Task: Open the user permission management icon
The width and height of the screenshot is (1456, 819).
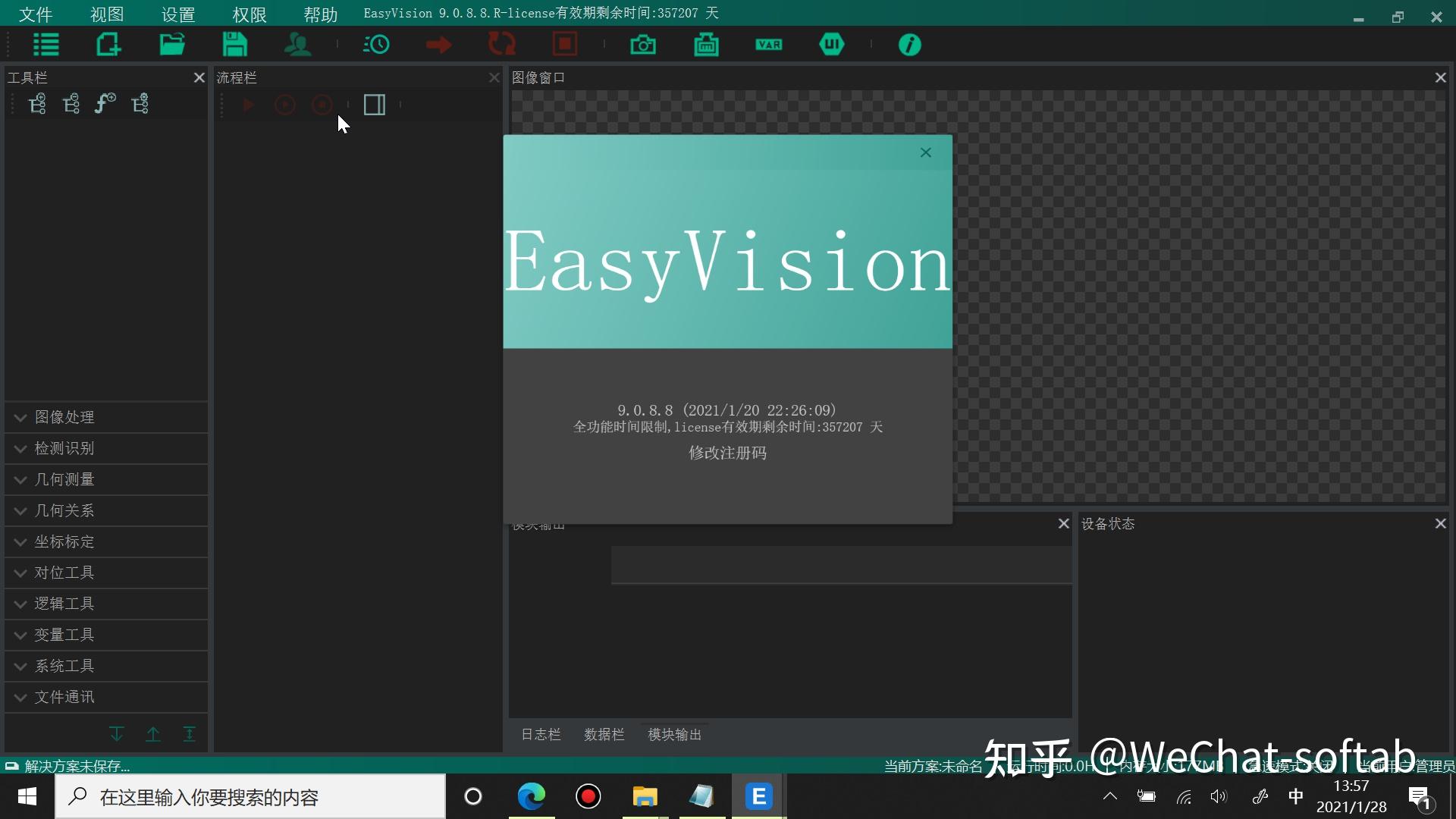Action: click(297, 44)
